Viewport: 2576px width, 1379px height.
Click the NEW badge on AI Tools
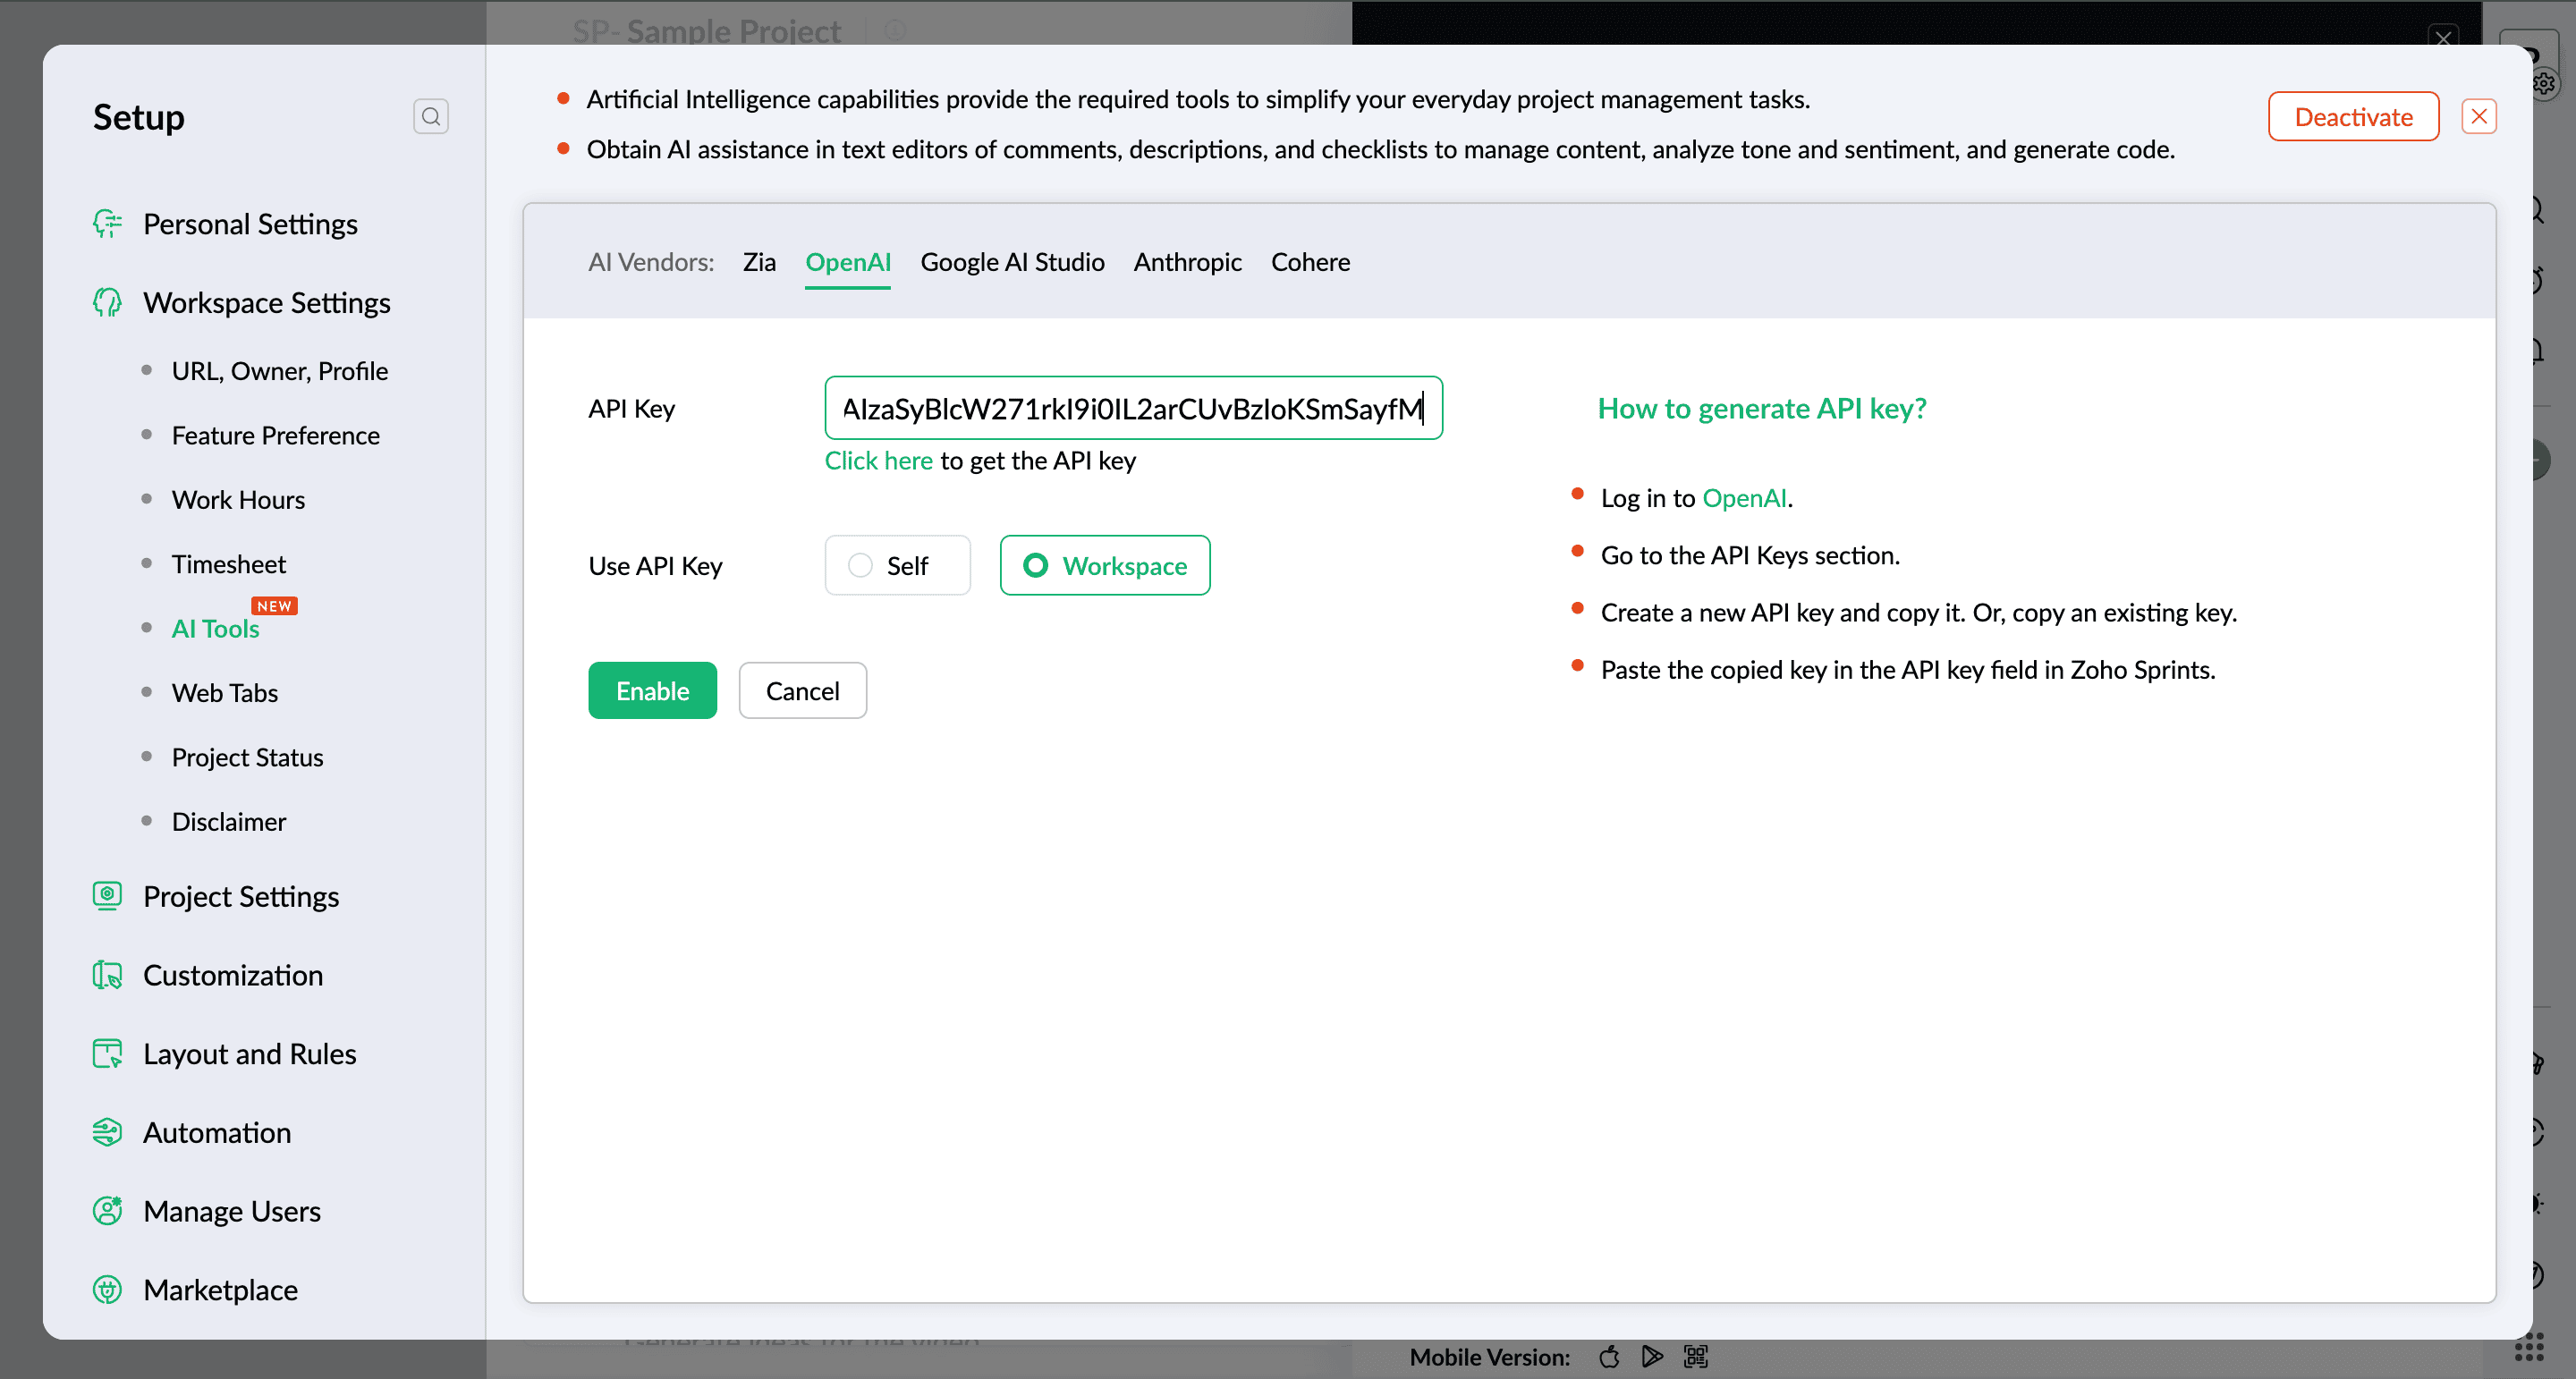point(274,606)
